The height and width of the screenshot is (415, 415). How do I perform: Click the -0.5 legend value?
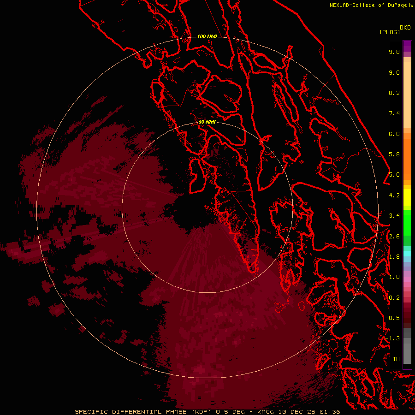(x=392, y=318)
